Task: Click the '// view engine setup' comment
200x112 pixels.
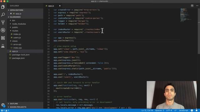Action: (x=65, y=46)
